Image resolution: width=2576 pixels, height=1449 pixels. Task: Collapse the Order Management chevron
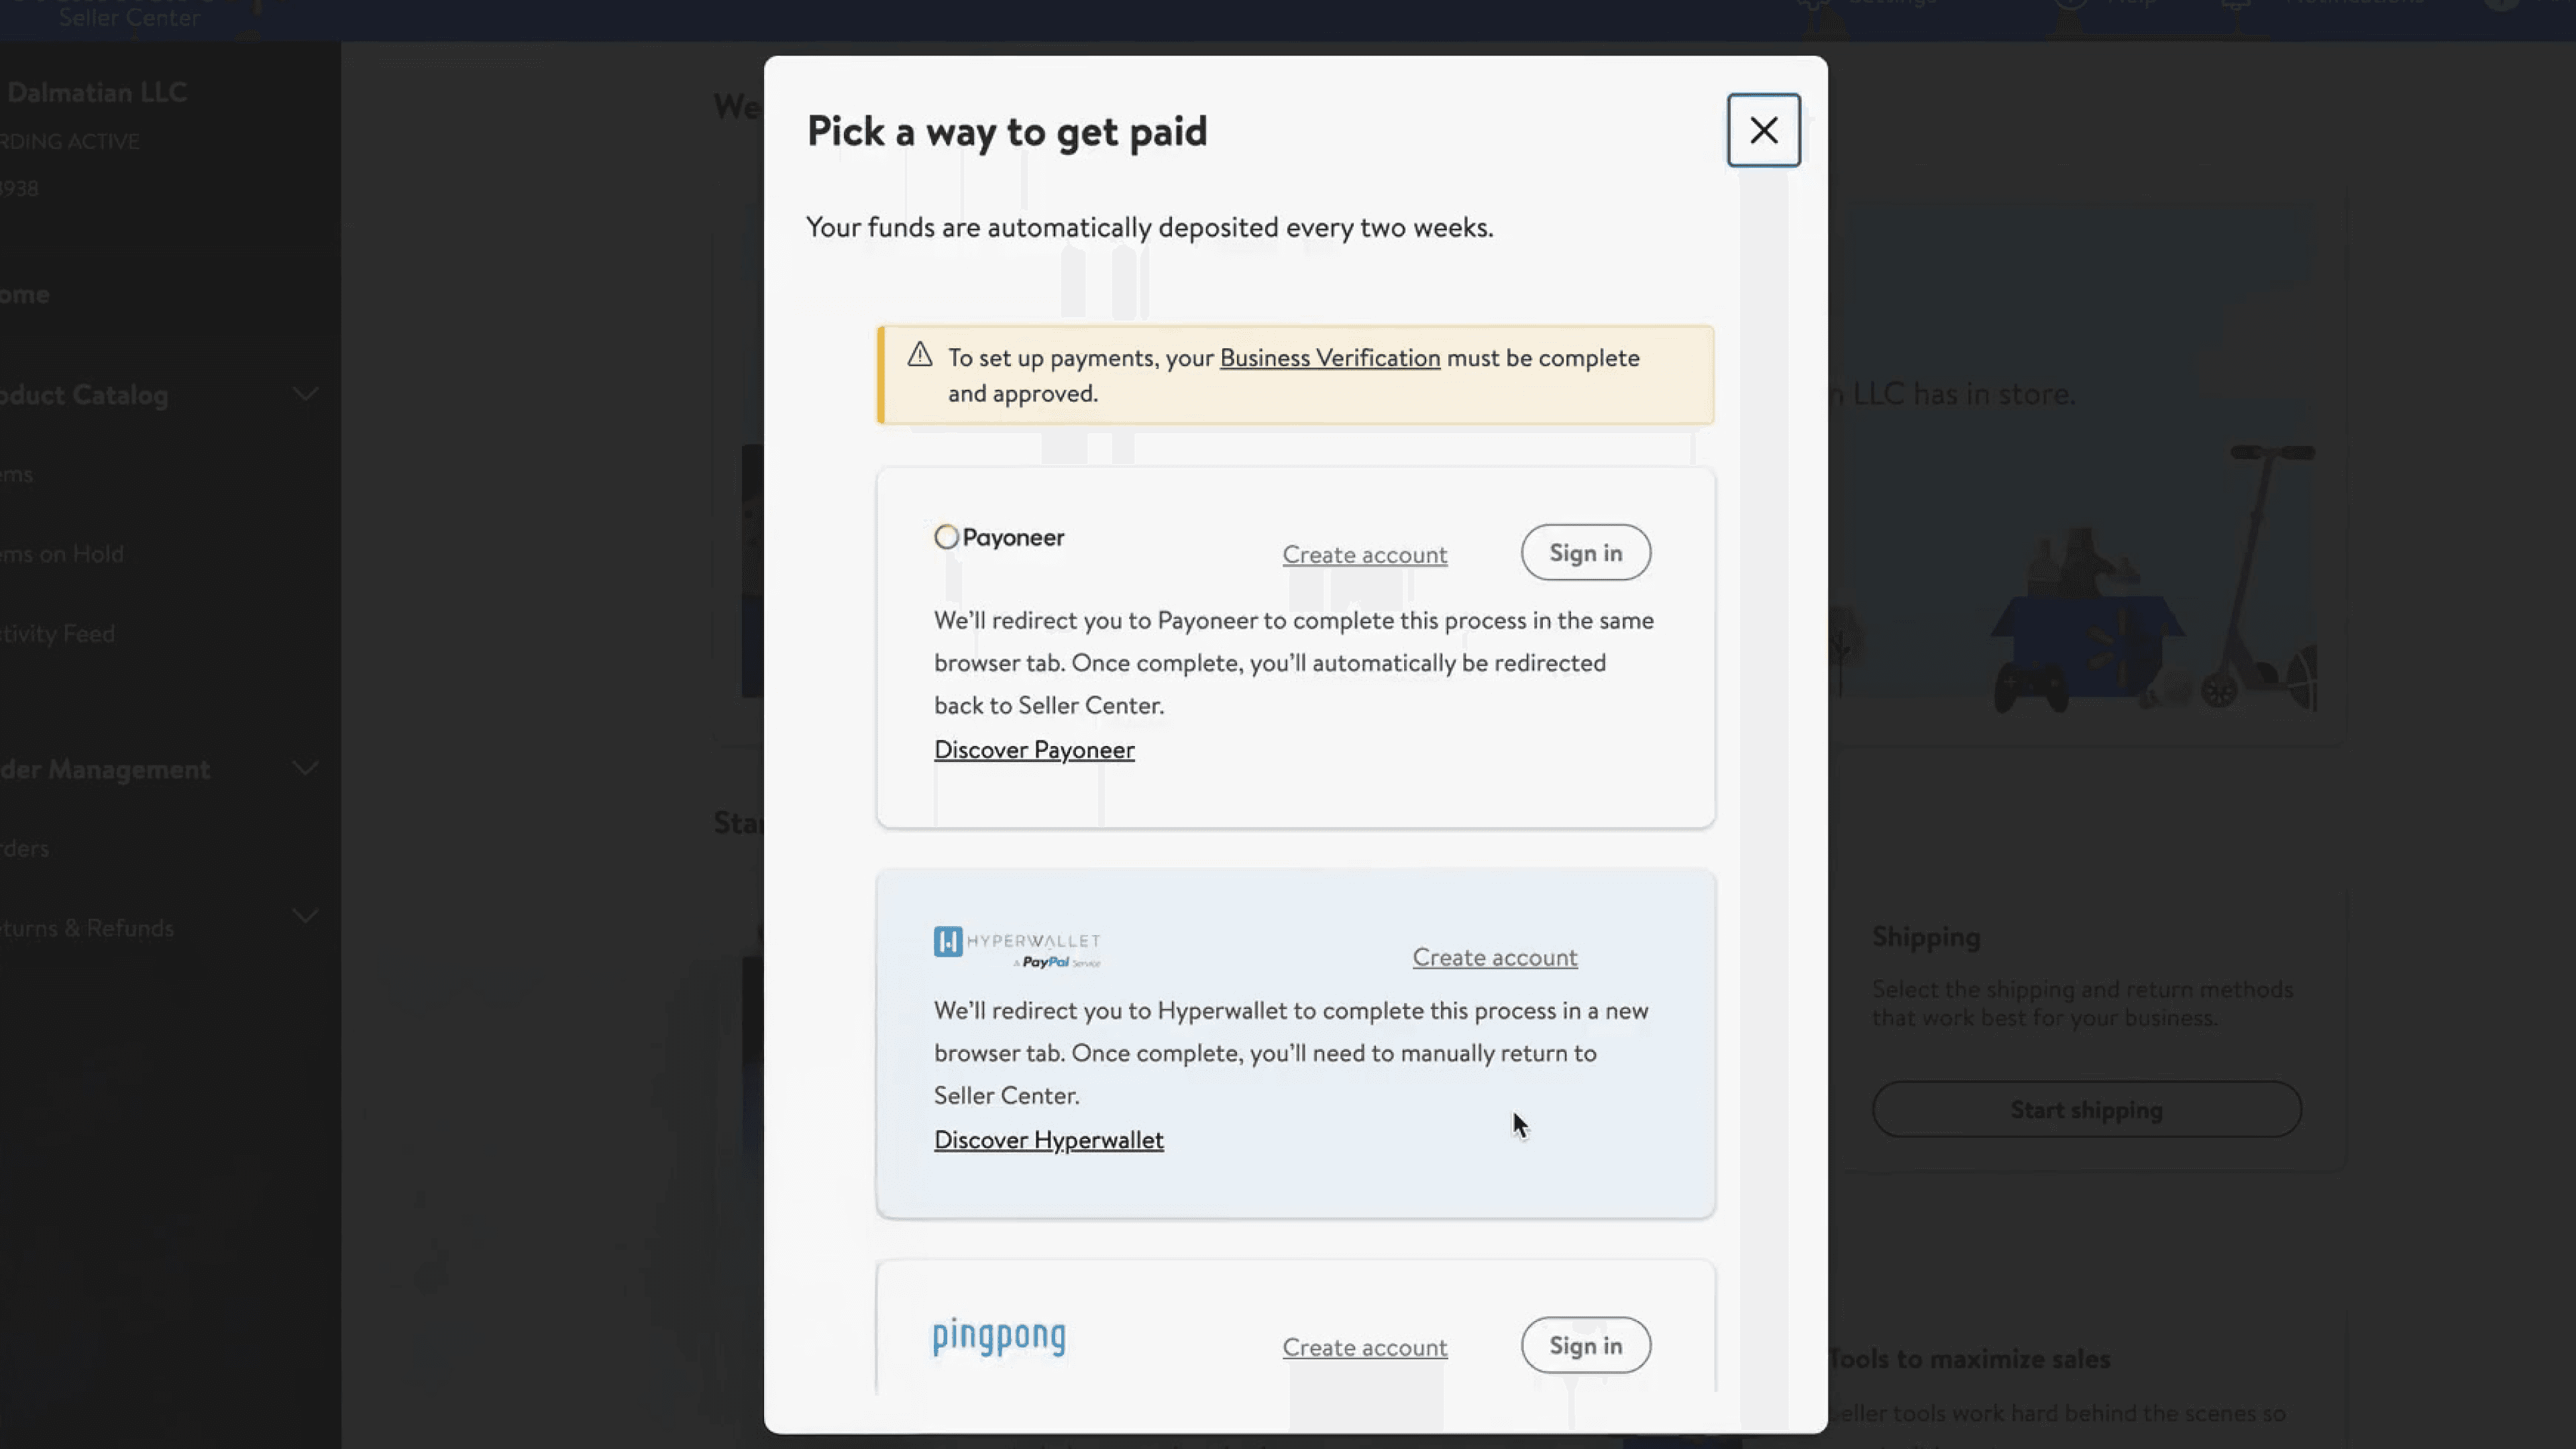click(305, 768)
